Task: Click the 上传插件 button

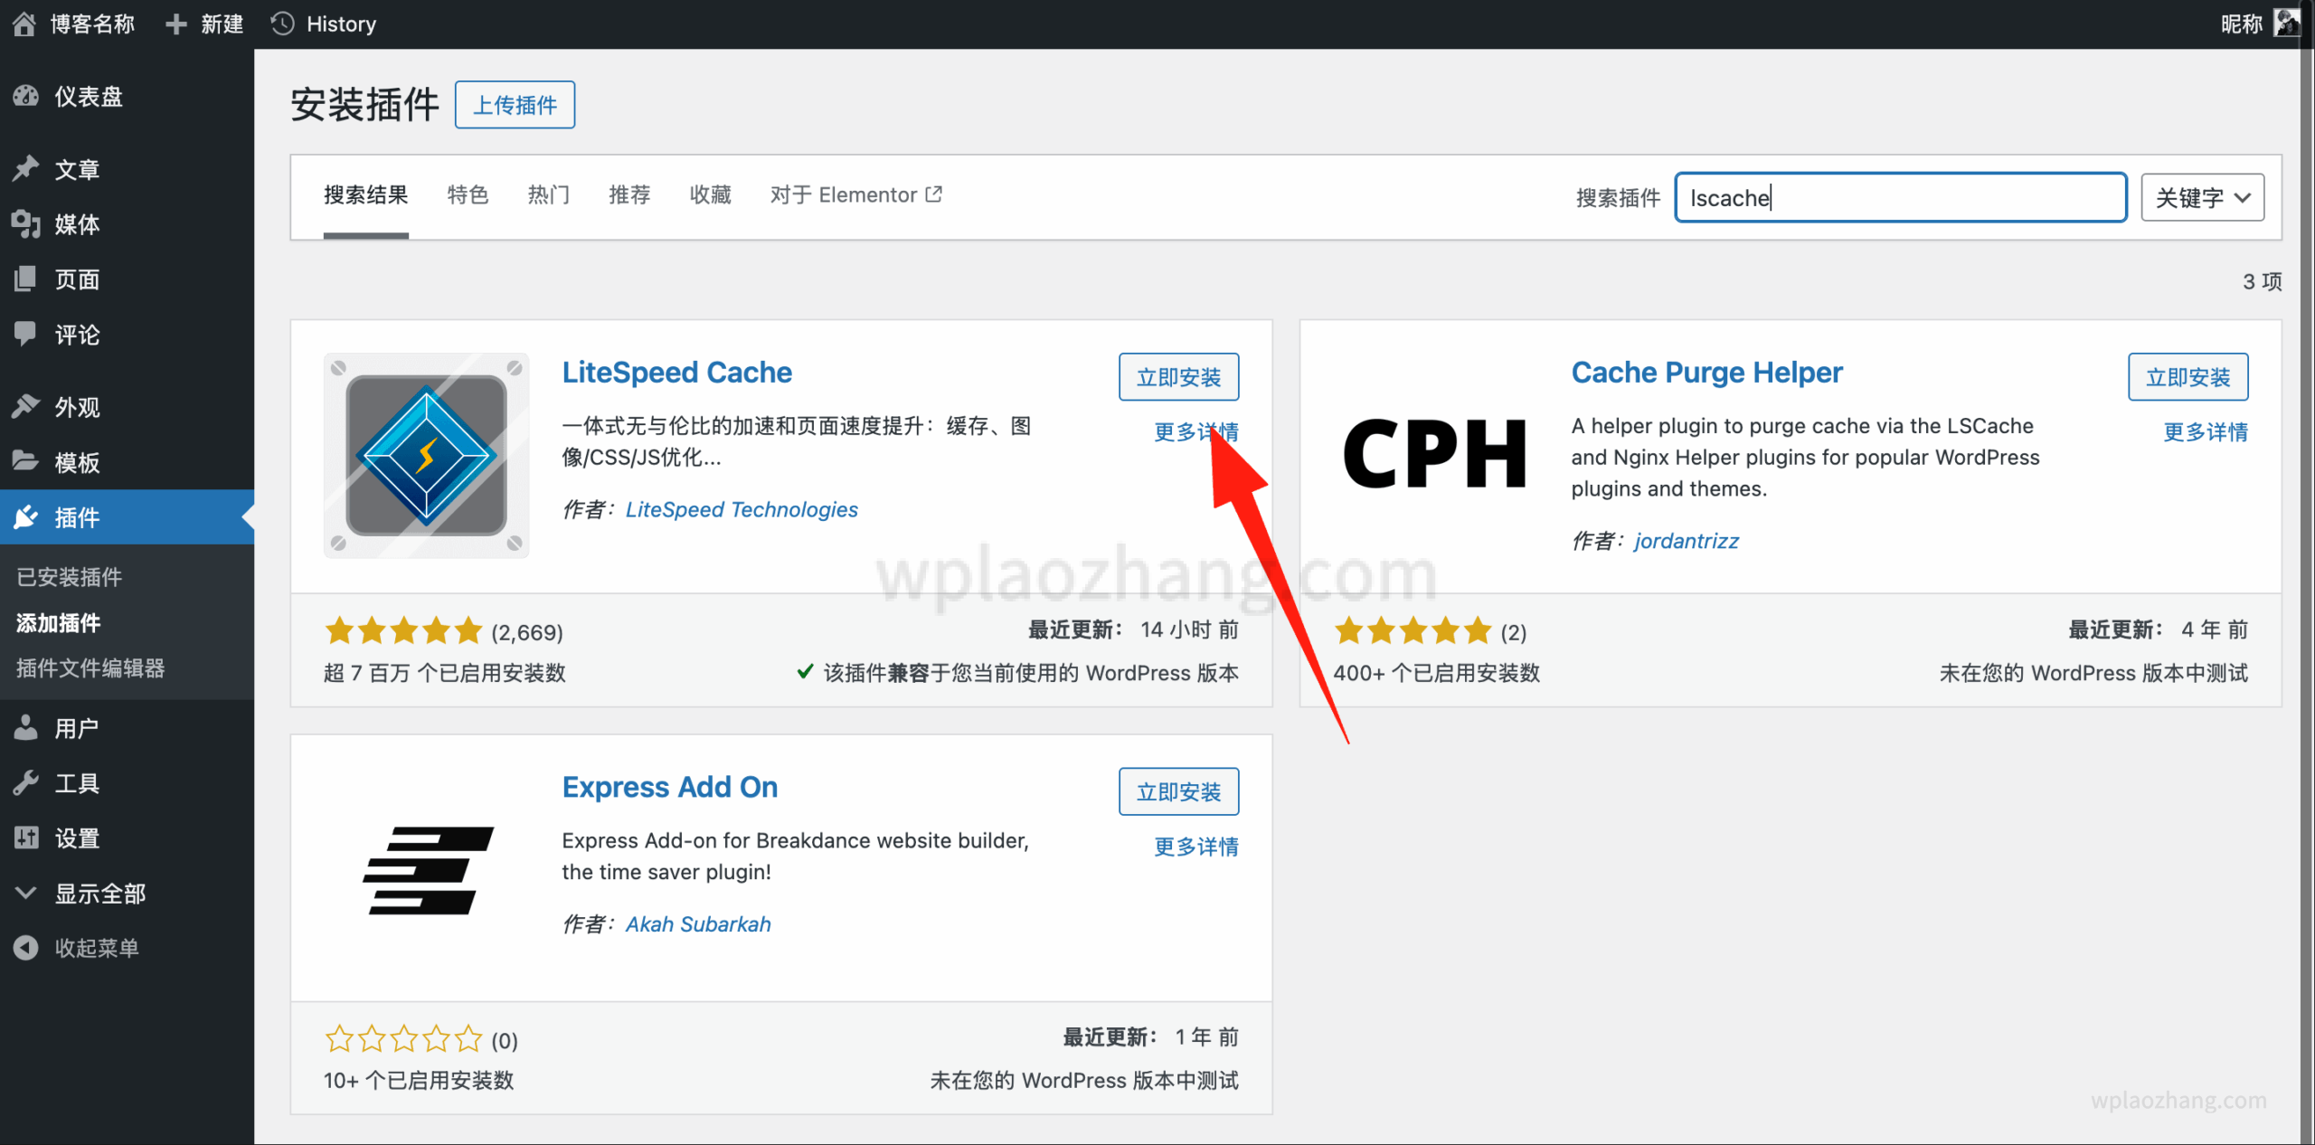Action: (515, 105)
